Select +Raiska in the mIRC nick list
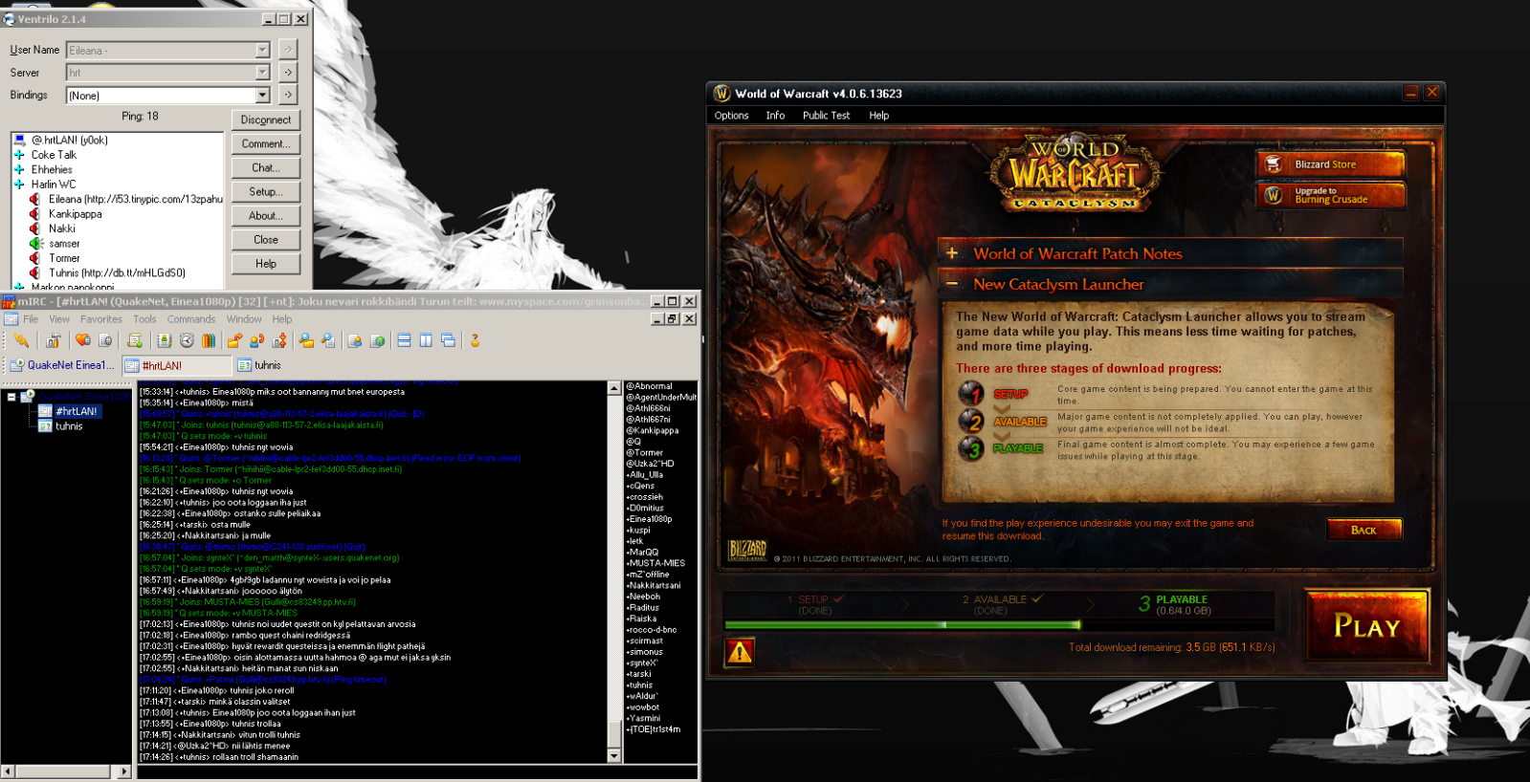 tap(641, 619)
